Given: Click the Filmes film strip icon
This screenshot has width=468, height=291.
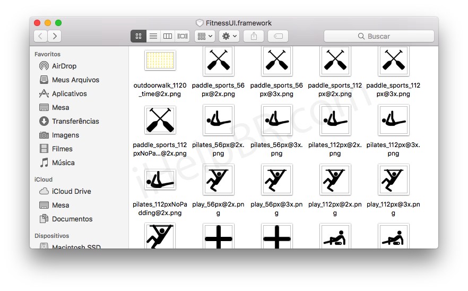Looking at the screenshot, I should (44, 149).
